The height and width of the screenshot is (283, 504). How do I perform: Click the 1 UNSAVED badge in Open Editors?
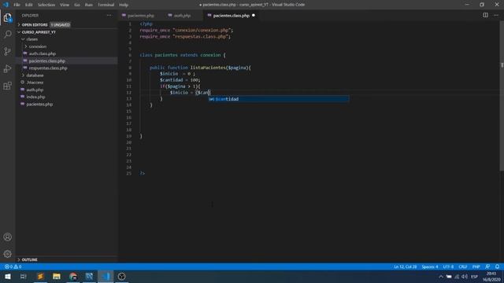coord(60,24)
